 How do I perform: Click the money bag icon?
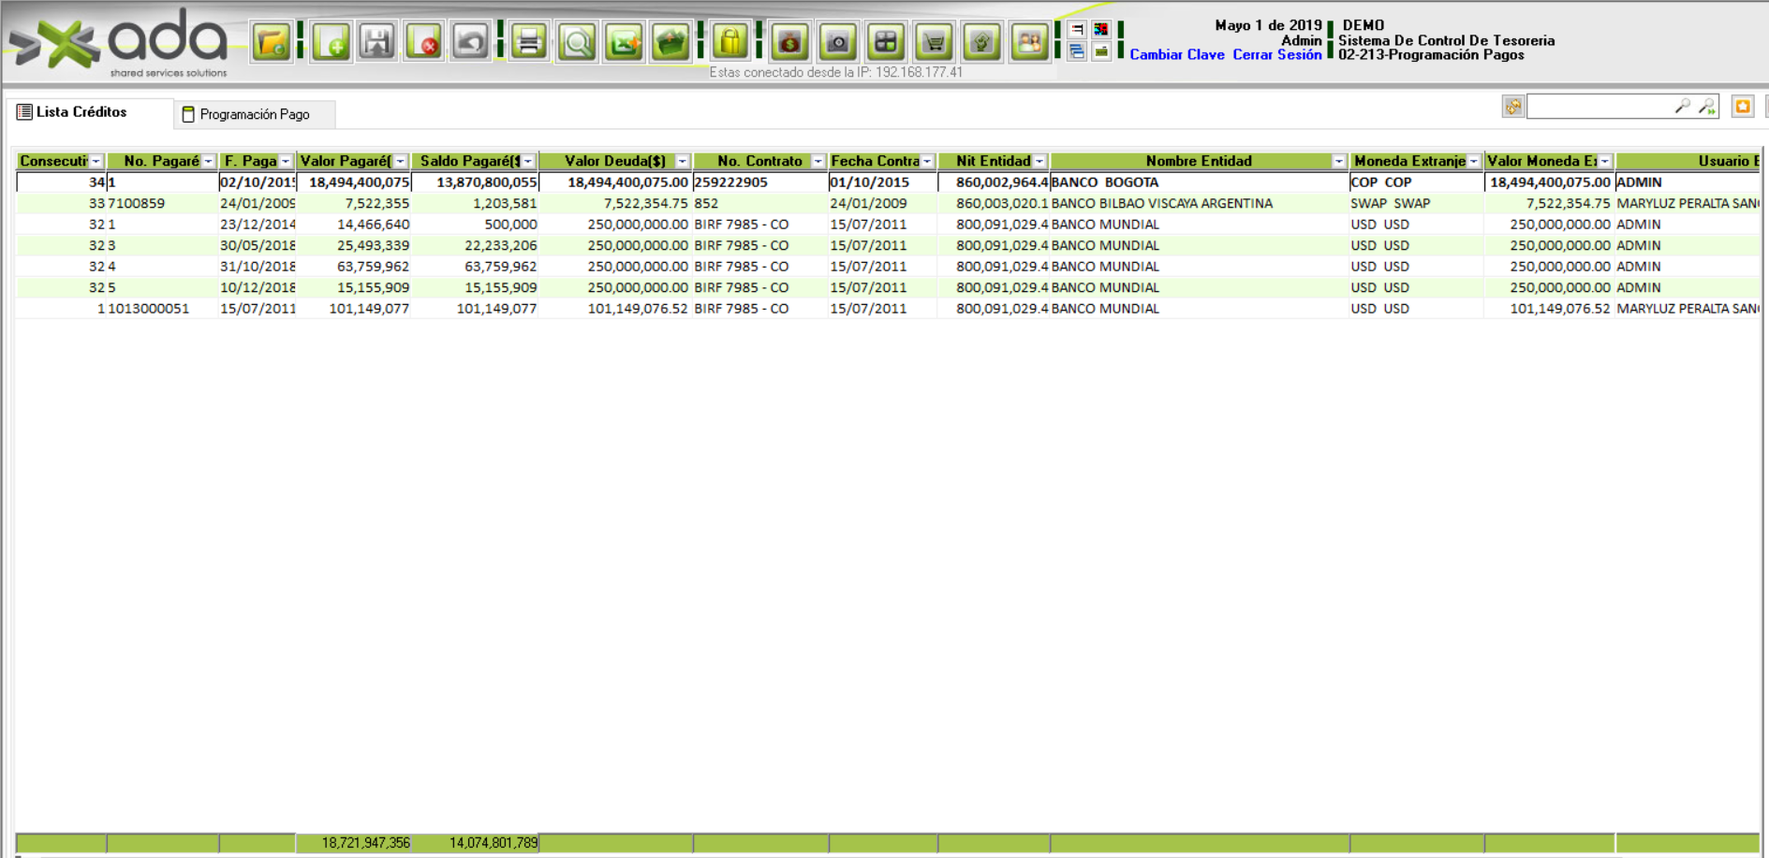click(x=789, y=42)
